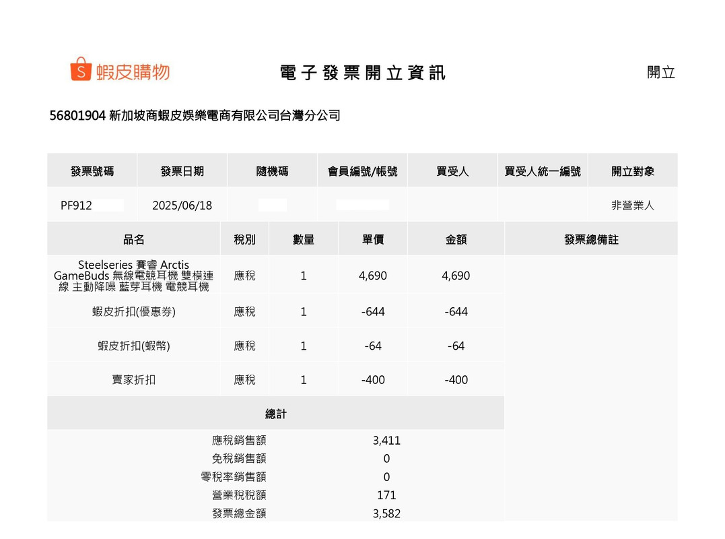Viewport: 725px width, 539px height.
Task: Click the 應稅銷售額 label
Action: click(239, 440)
